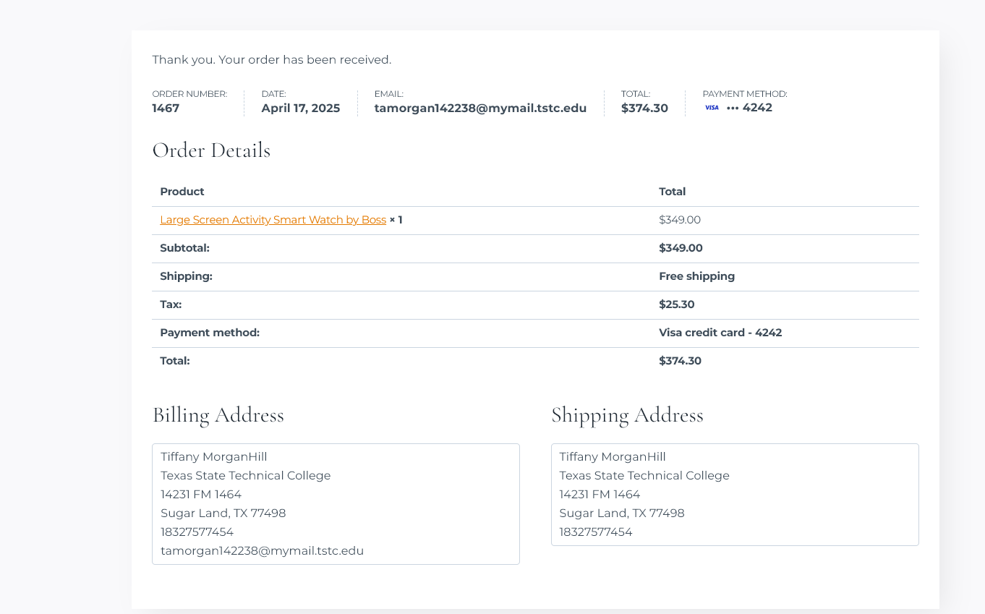Click the email in the order summary header
The width and height of the screenshot is (985, 614).
(480, 108)
